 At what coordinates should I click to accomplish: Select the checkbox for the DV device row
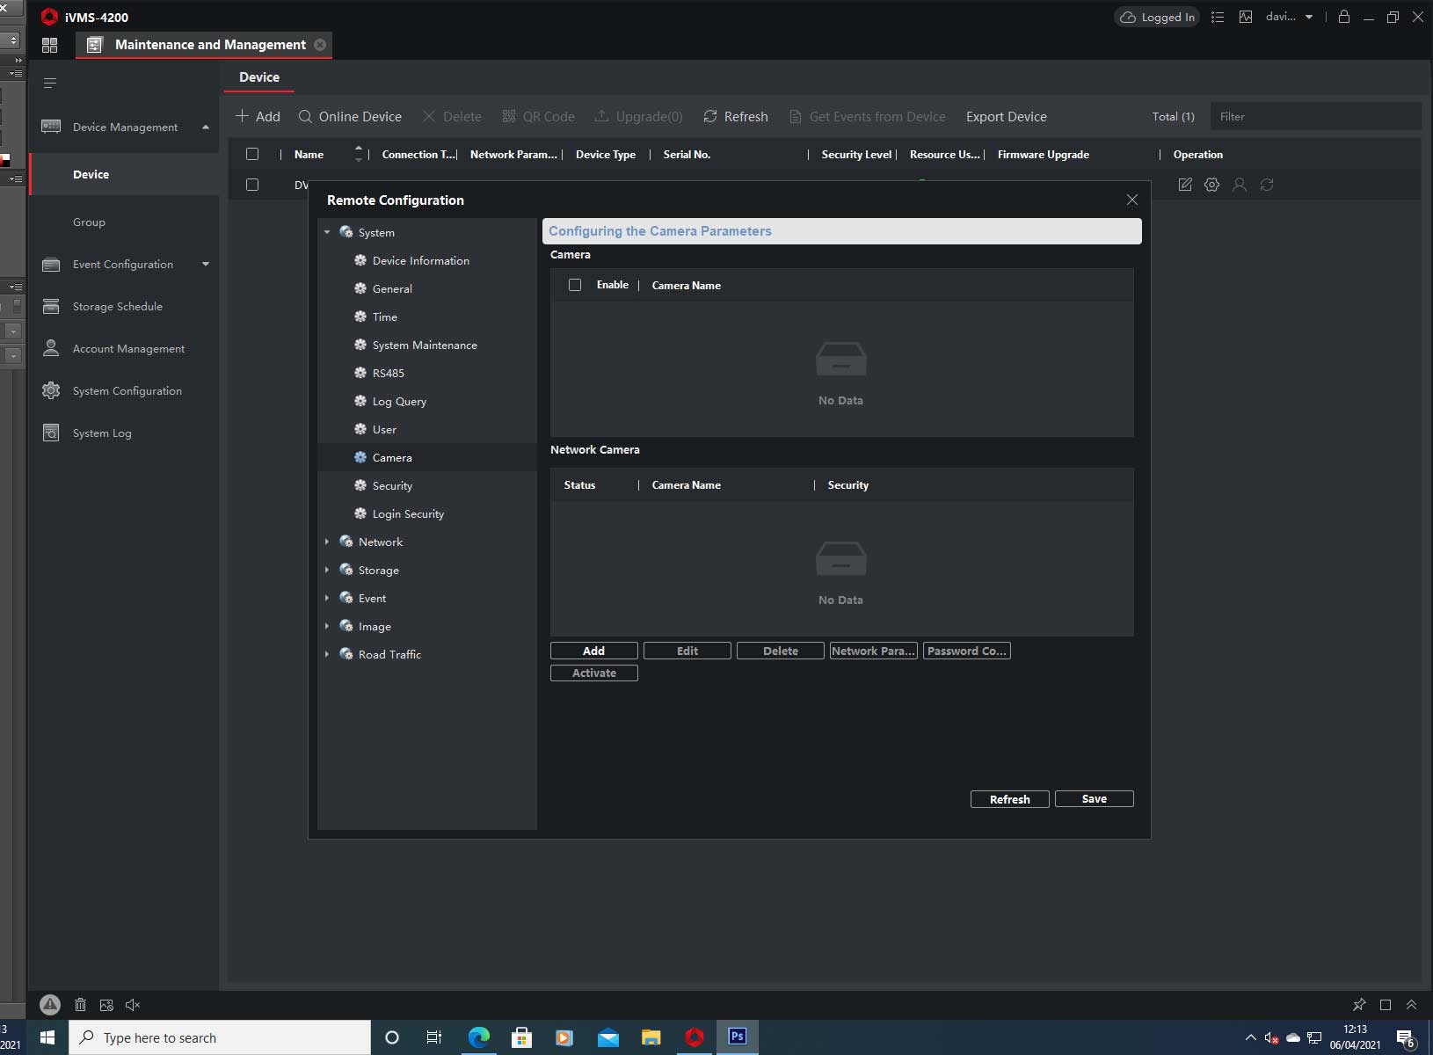(x=252, y=185)
